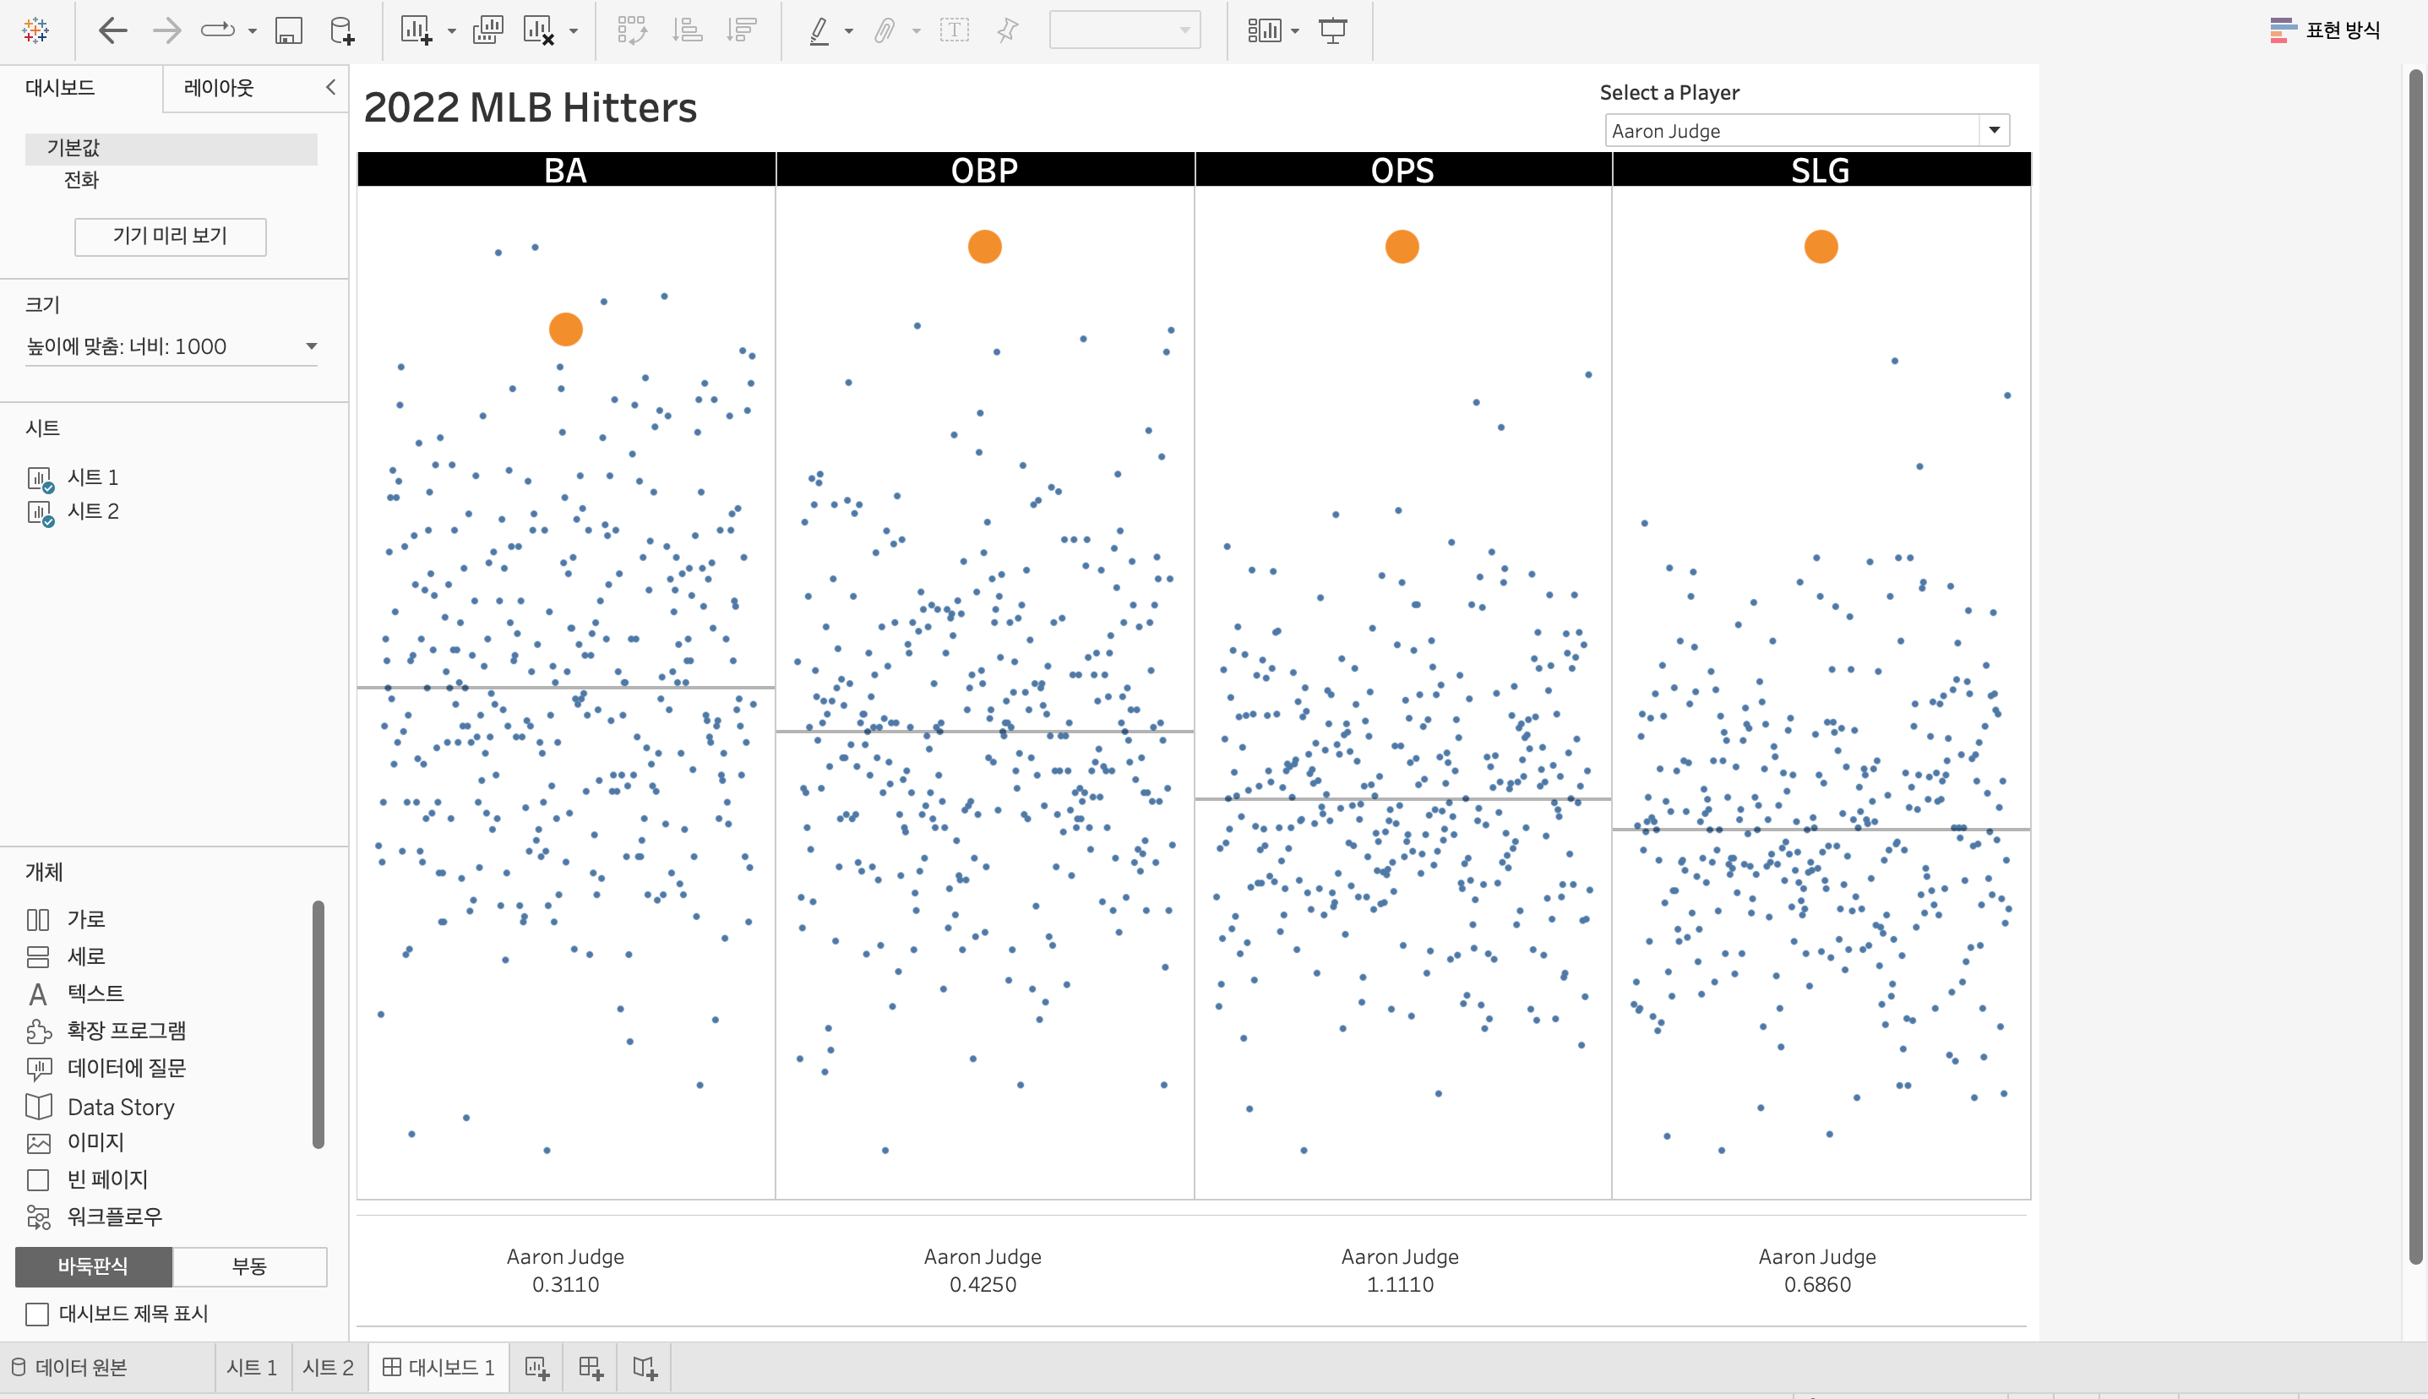Click the Swap rows and columns icon
2428x1399 pixels.
632,30
